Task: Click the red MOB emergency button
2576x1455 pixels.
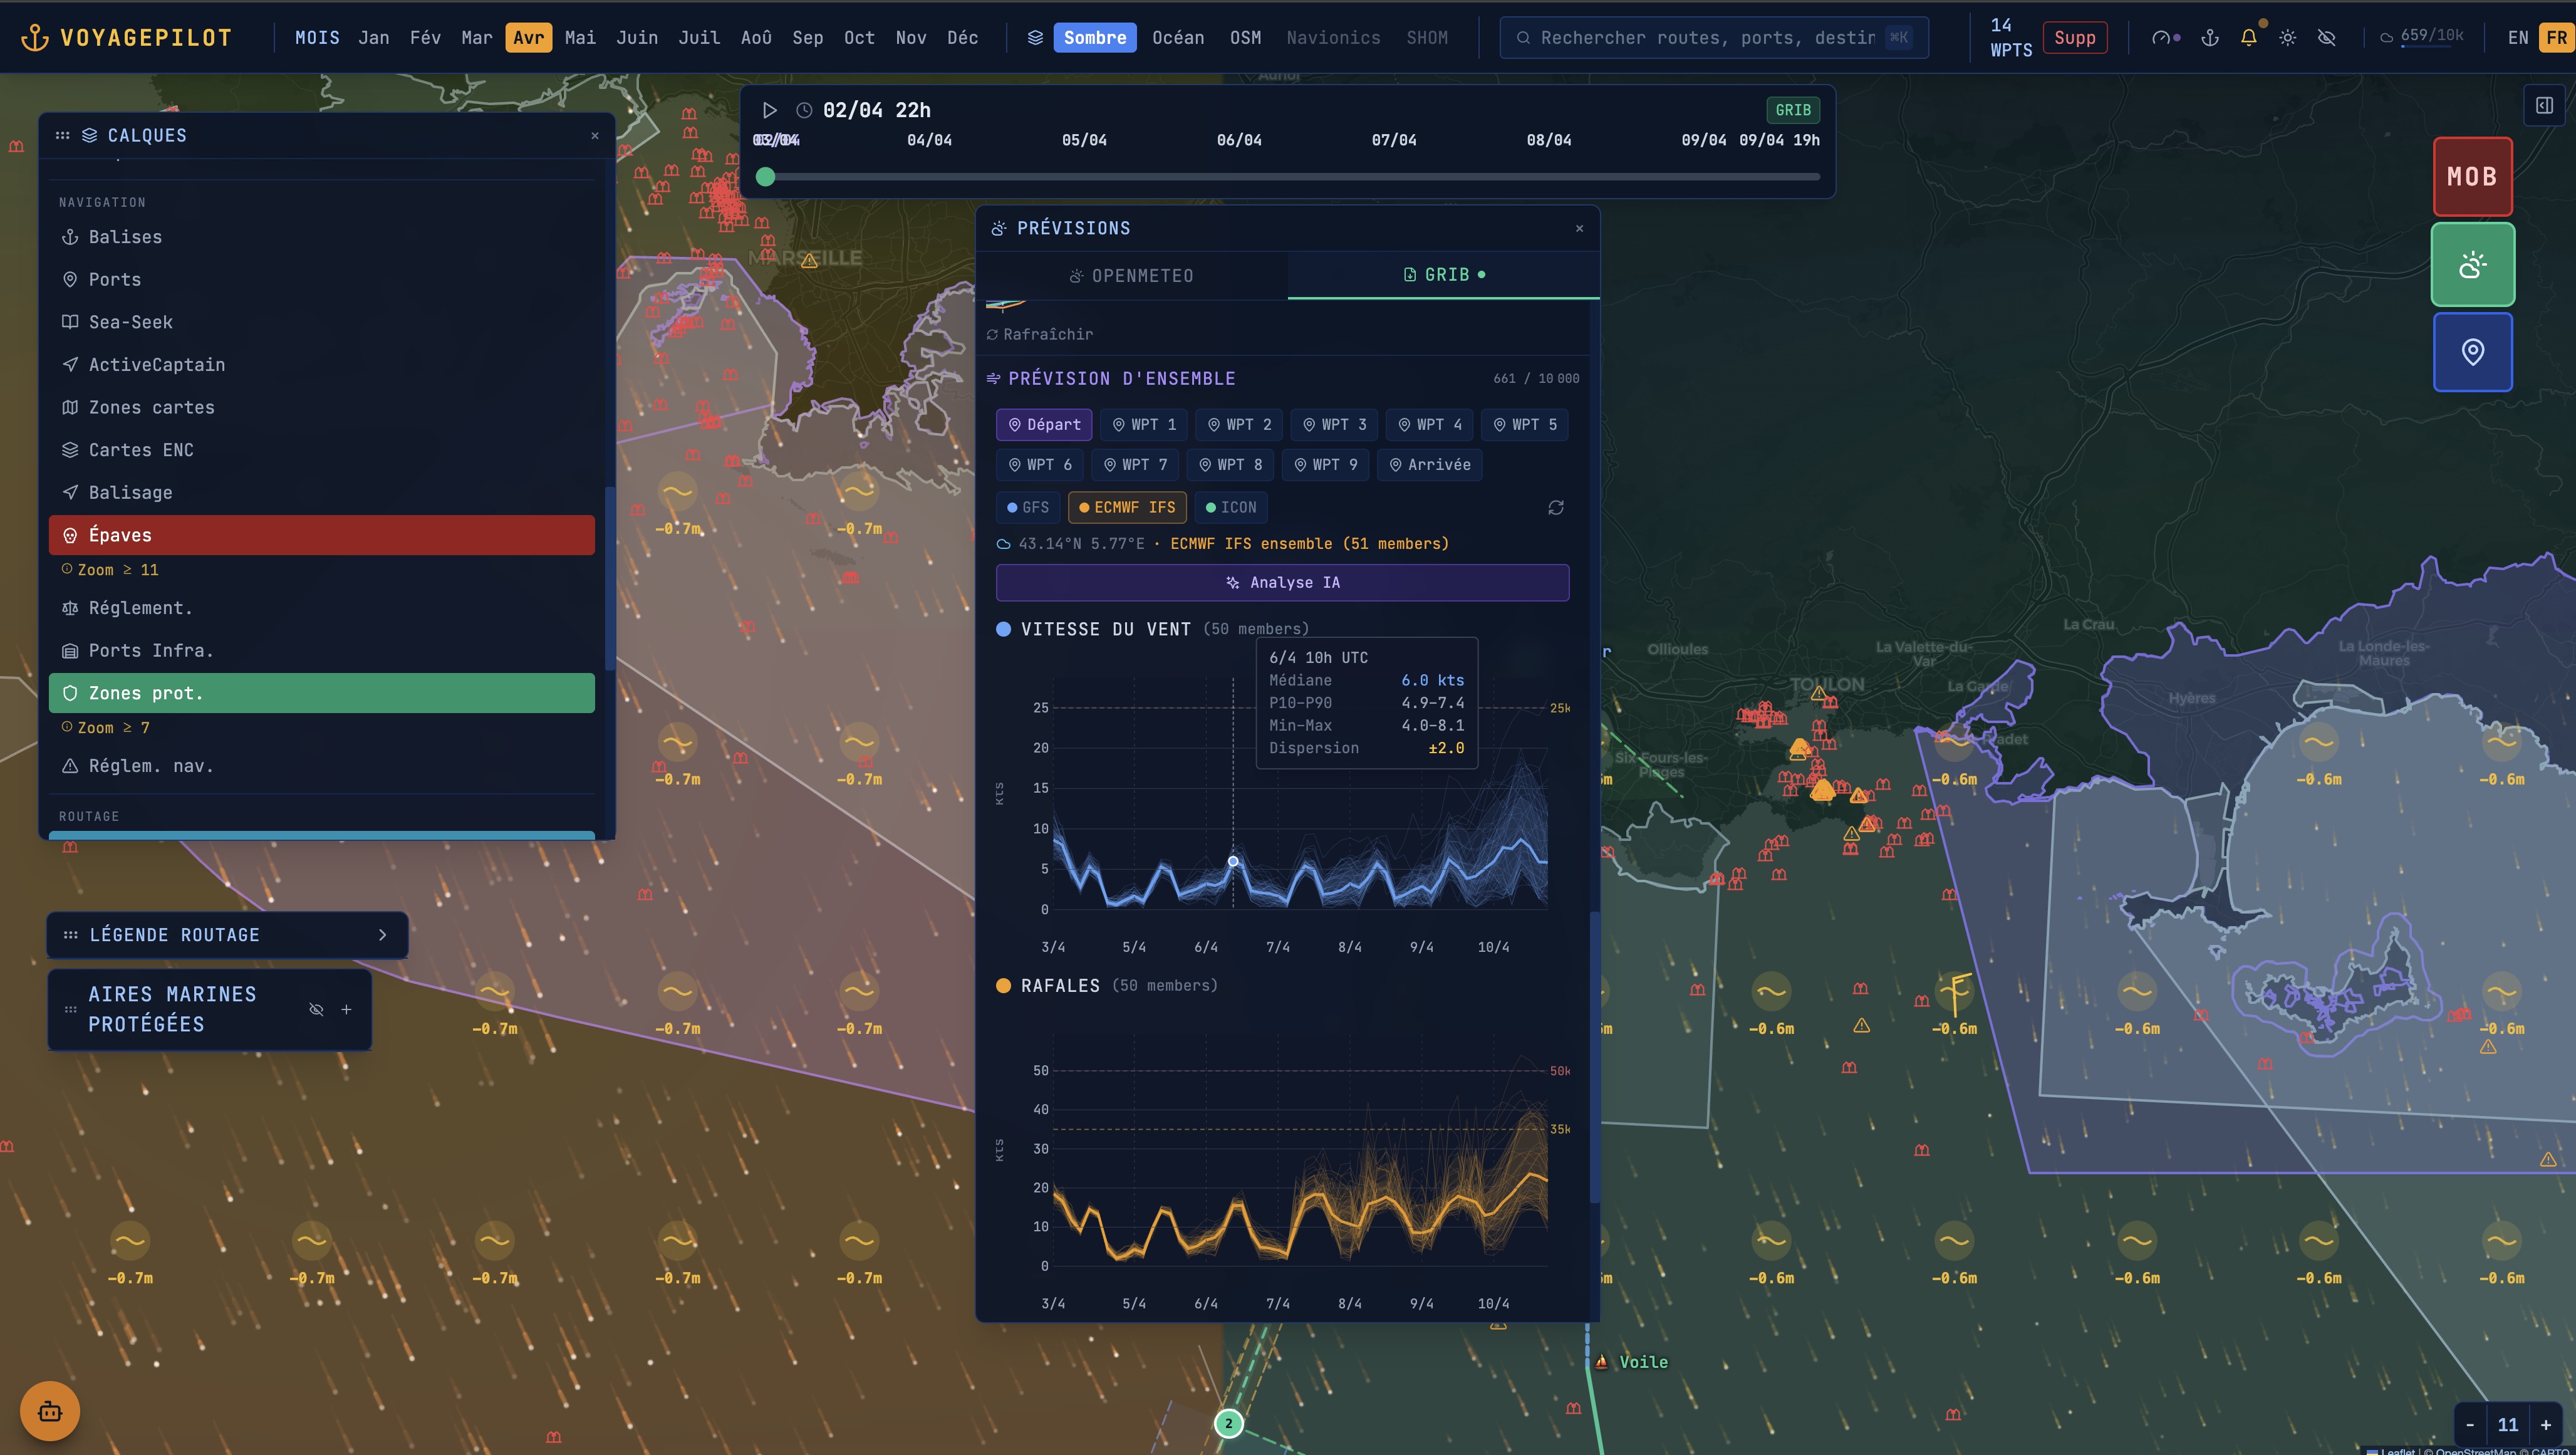Action: (x=2472, y=177)
